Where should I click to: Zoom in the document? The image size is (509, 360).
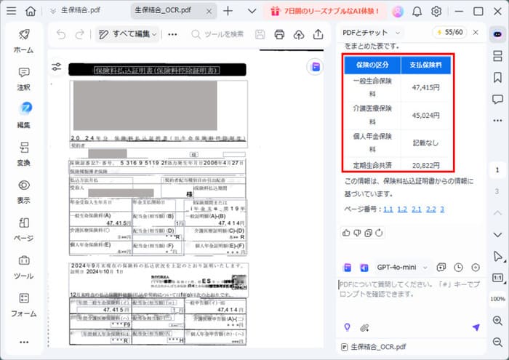pyautogui.click(x=497, y=320)
